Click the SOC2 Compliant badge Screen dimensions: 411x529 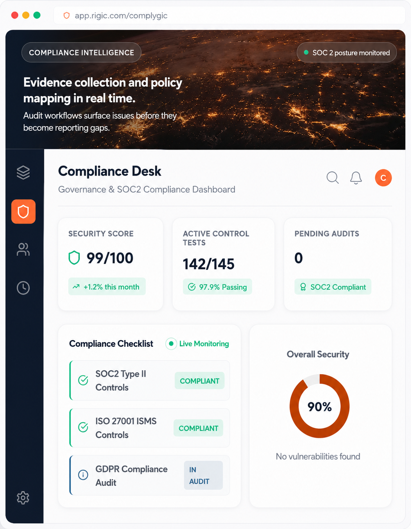(333, 287)
